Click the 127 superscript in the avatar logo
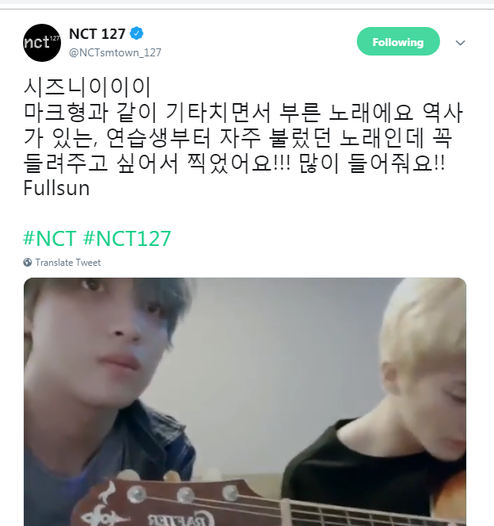Image resolution: width=494 pixels, height=526 pixels. [55, 37]
